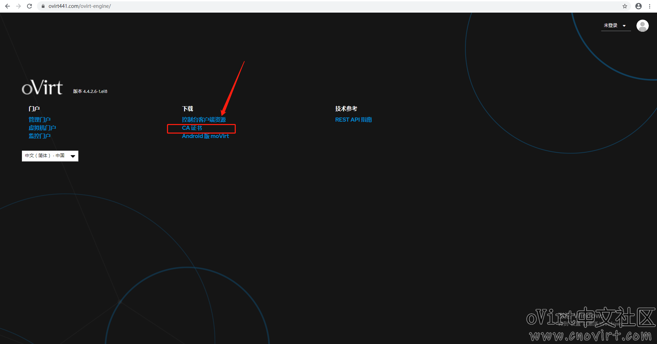Click the 版本 4.4.2.6-1.el8 text
The height and width of the screenshot is (344, 657).
tap(90, 91)
